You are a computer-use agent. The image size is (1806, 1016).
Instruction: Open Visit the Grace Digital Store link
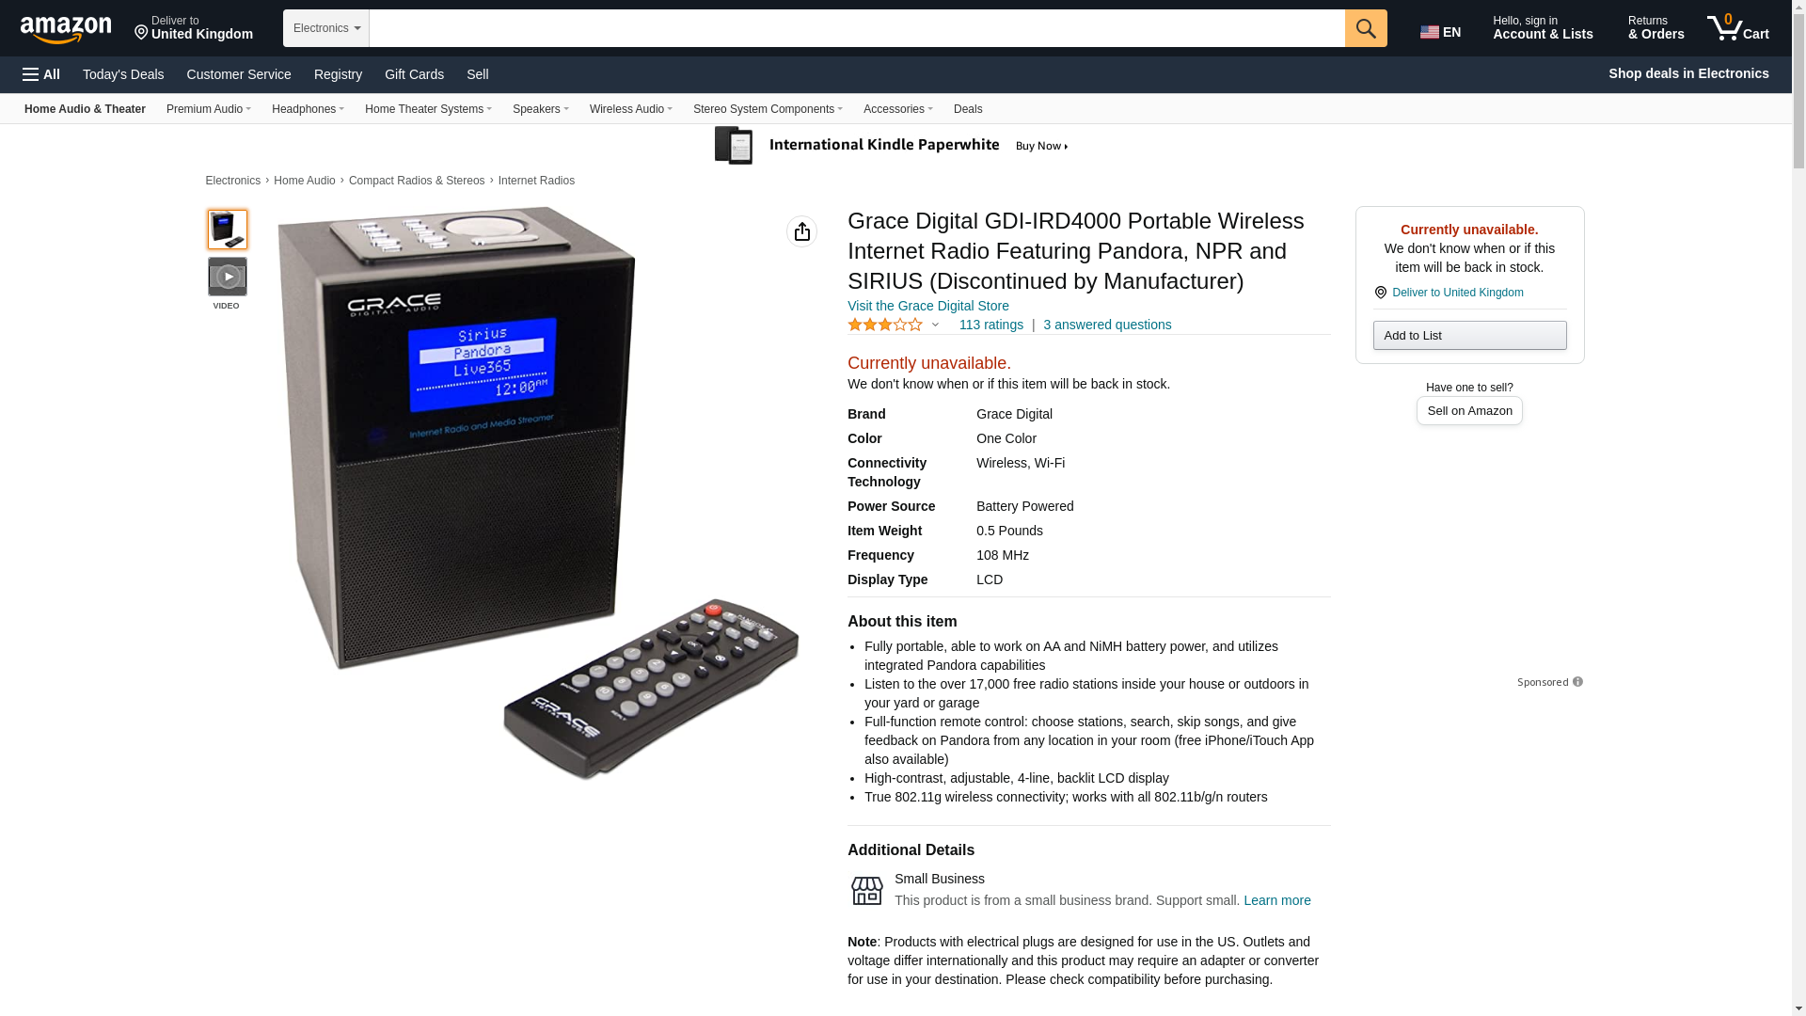(x=927, y=306)
